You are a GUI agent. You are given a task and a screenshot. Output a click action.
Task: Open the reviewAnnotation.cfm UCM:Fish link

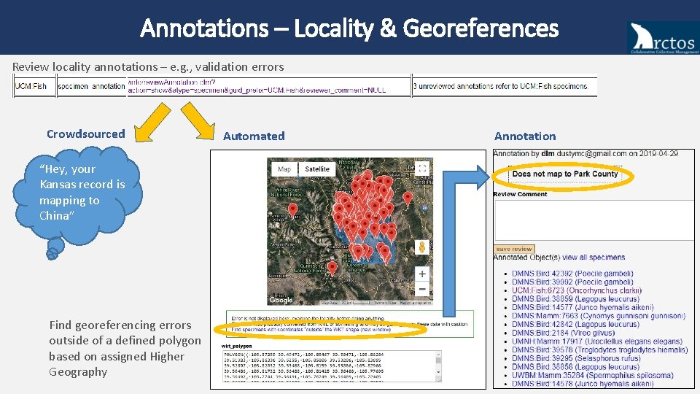(257, 86)
